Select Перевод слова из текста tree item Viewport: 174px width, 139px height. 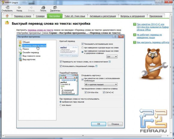coord(34,46)
